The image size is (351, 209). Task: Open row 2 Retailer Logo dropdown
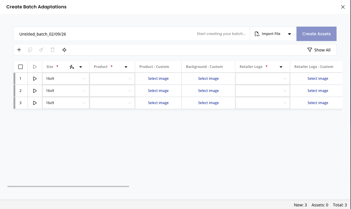click(263, 91)
